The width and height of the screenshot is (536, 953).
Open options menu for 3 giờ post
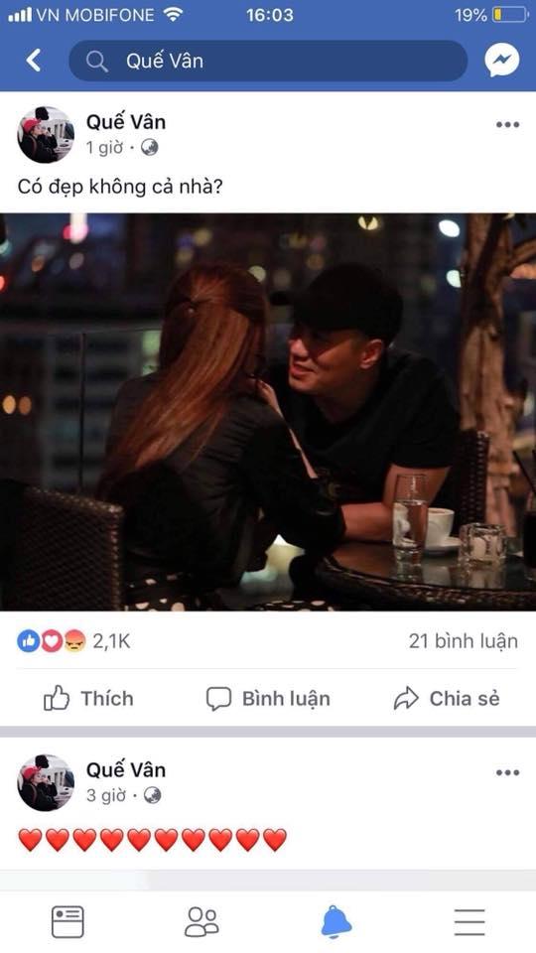[507, 772]
